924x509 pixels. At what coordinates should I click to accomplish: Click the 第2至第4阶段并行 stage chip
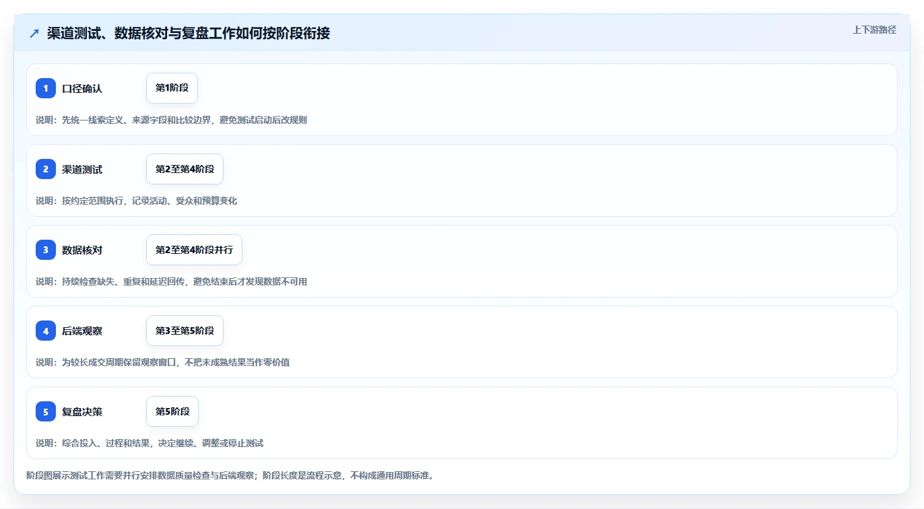coord(194,250)
